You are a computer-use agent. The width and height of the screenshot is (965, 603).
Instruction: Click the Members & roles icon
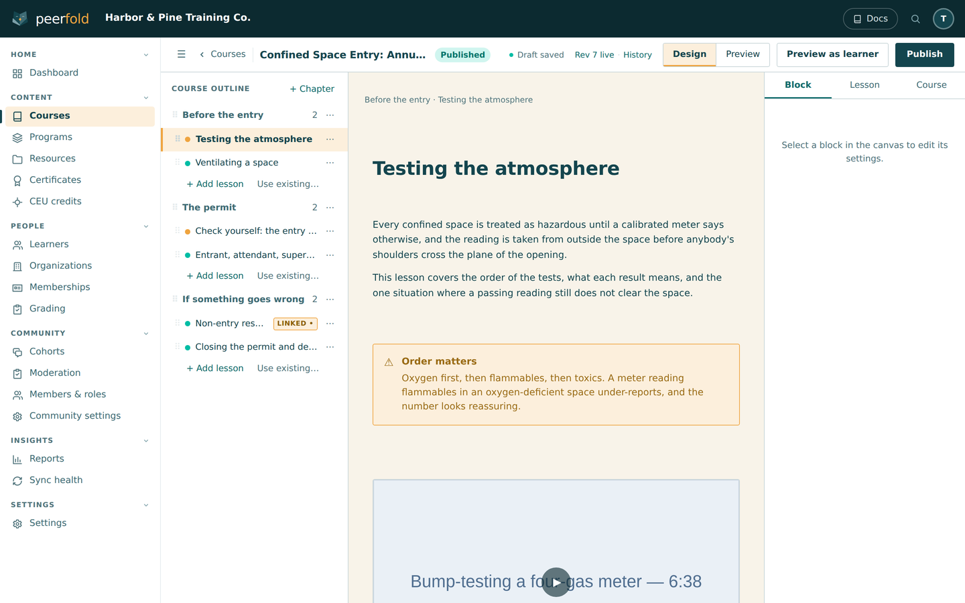coord(17,395)
